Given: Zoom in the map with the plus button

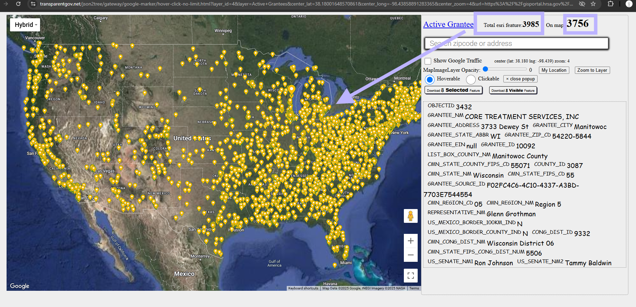Looking at the screenshot, I should coord(410,241).
